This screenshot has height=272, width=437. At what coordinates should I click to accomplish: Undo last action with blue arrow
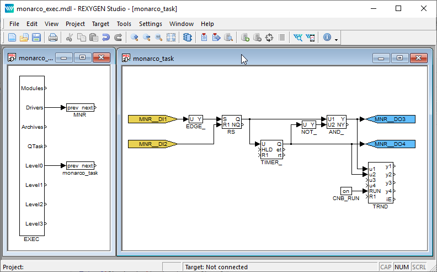pos(106,38)
